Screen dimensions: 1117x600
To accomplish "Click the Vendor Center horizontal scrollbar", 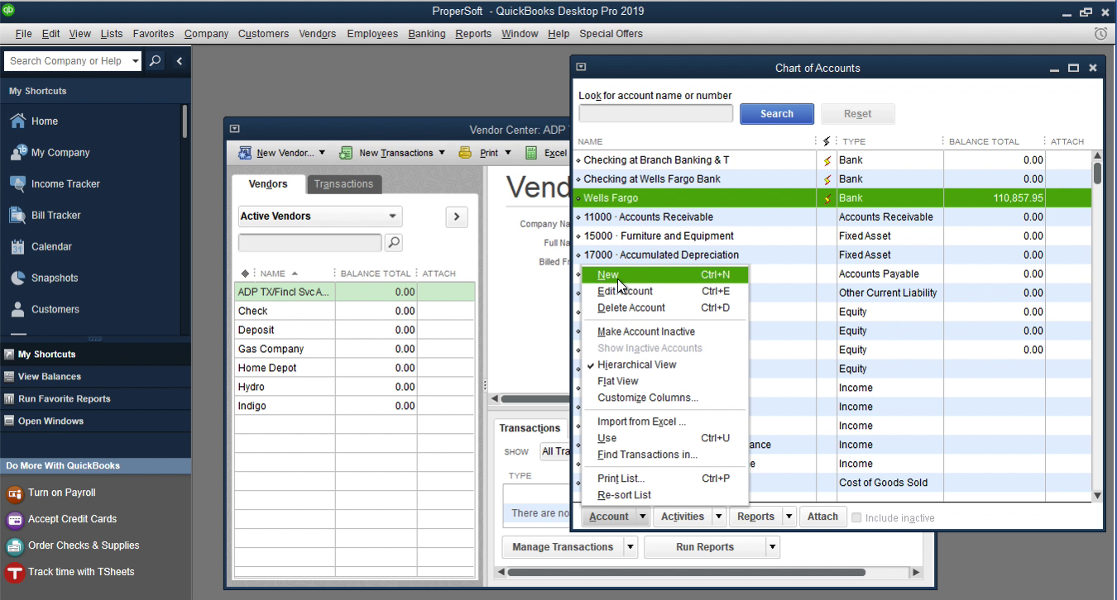I will pyautogui.click(x=686, y=572).
